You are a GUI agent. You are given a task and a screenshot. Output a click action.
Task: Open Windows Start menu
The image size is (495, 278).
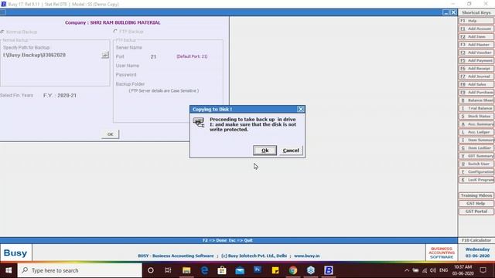[9, 270]
